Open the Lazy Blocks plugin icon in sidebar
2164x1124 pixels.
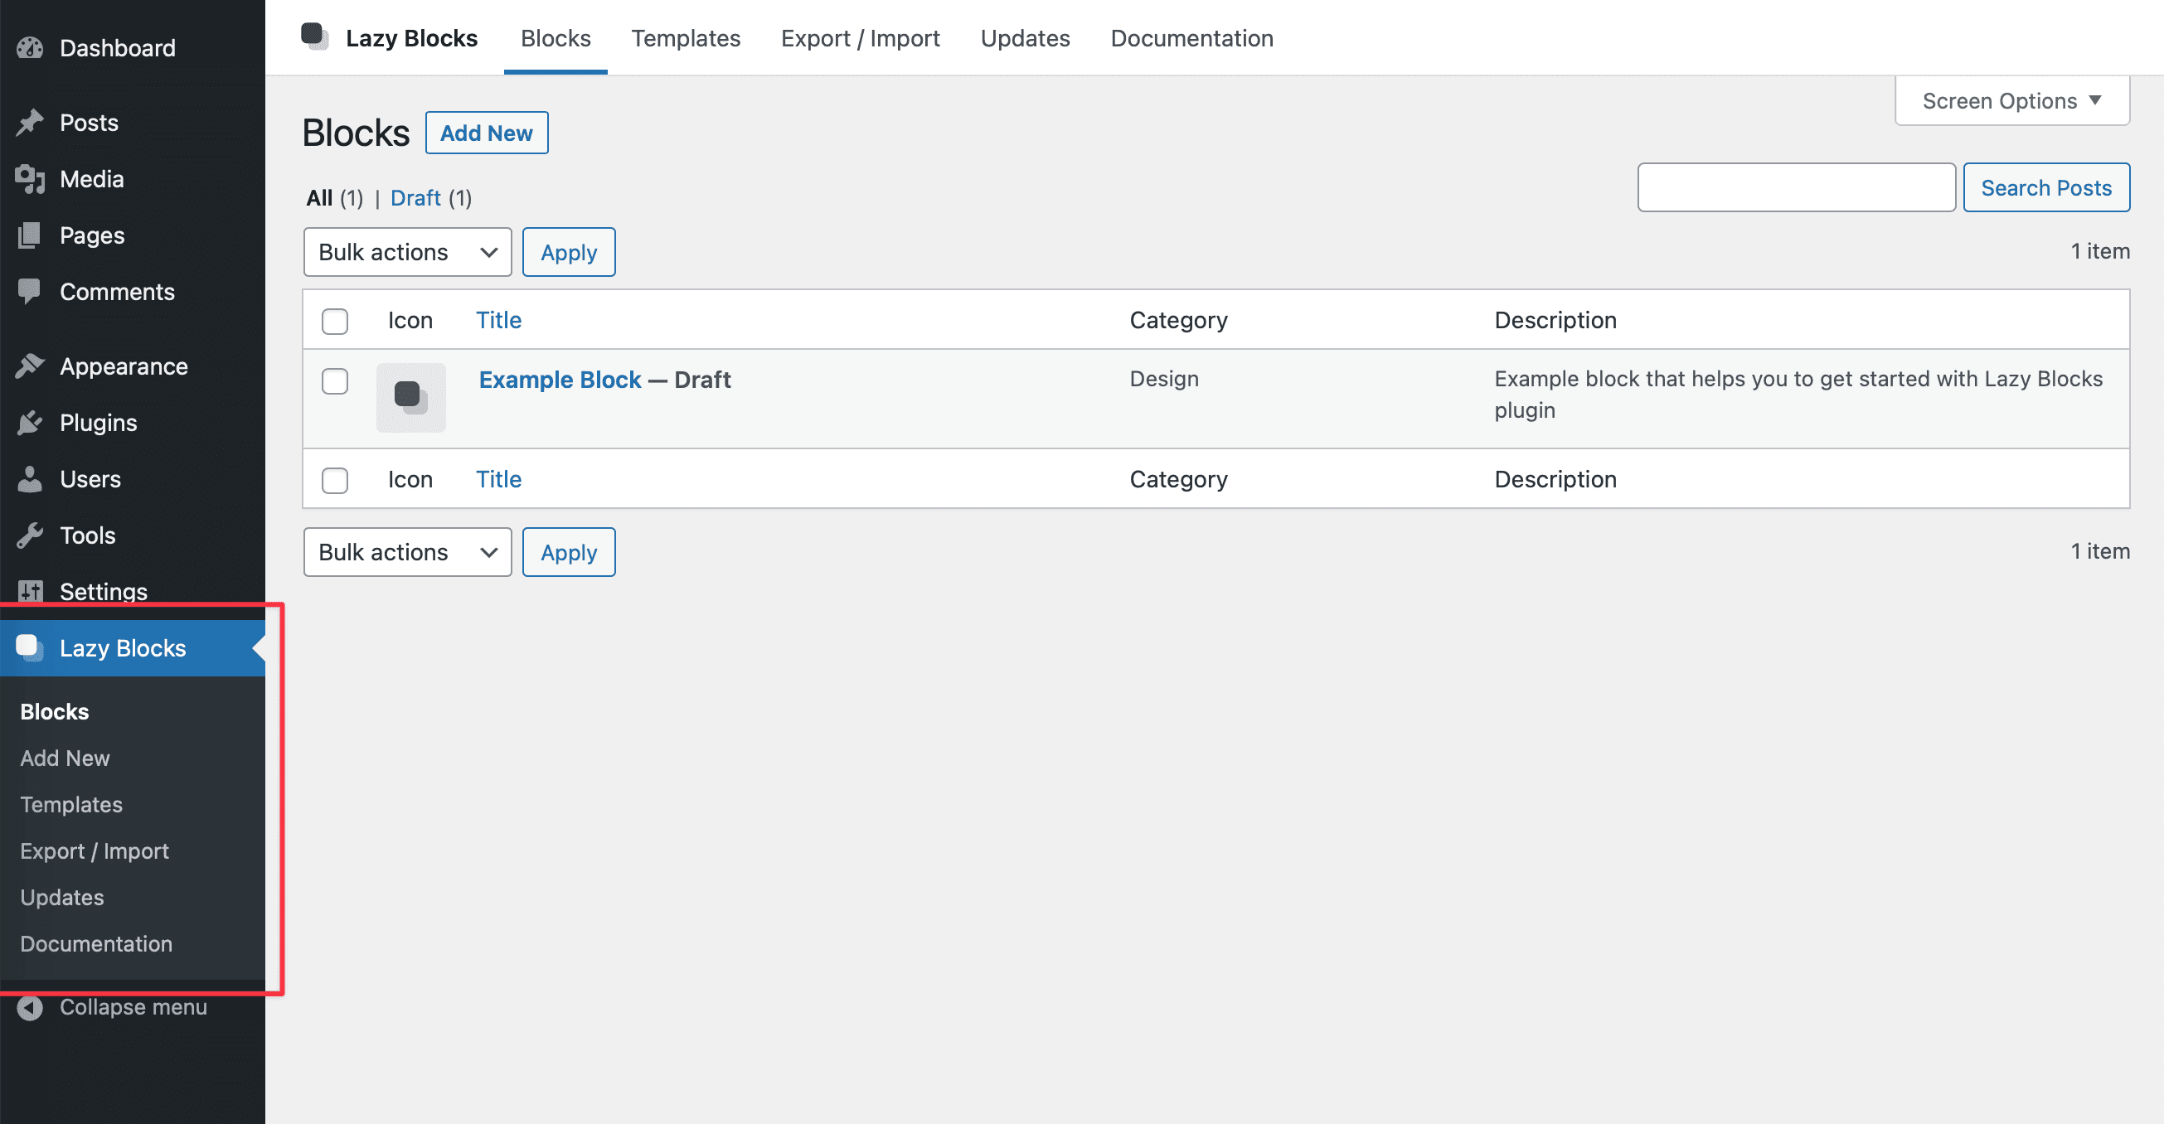point(27,647)
